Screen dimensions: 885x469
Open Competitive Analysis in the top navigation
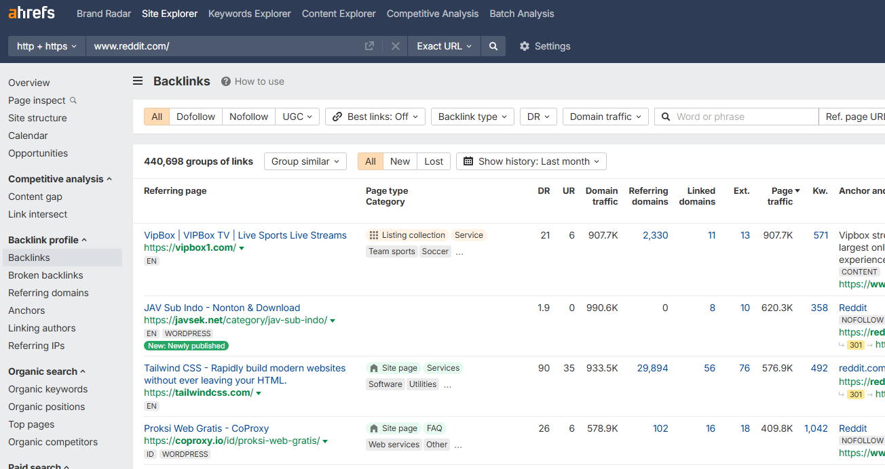432,14
